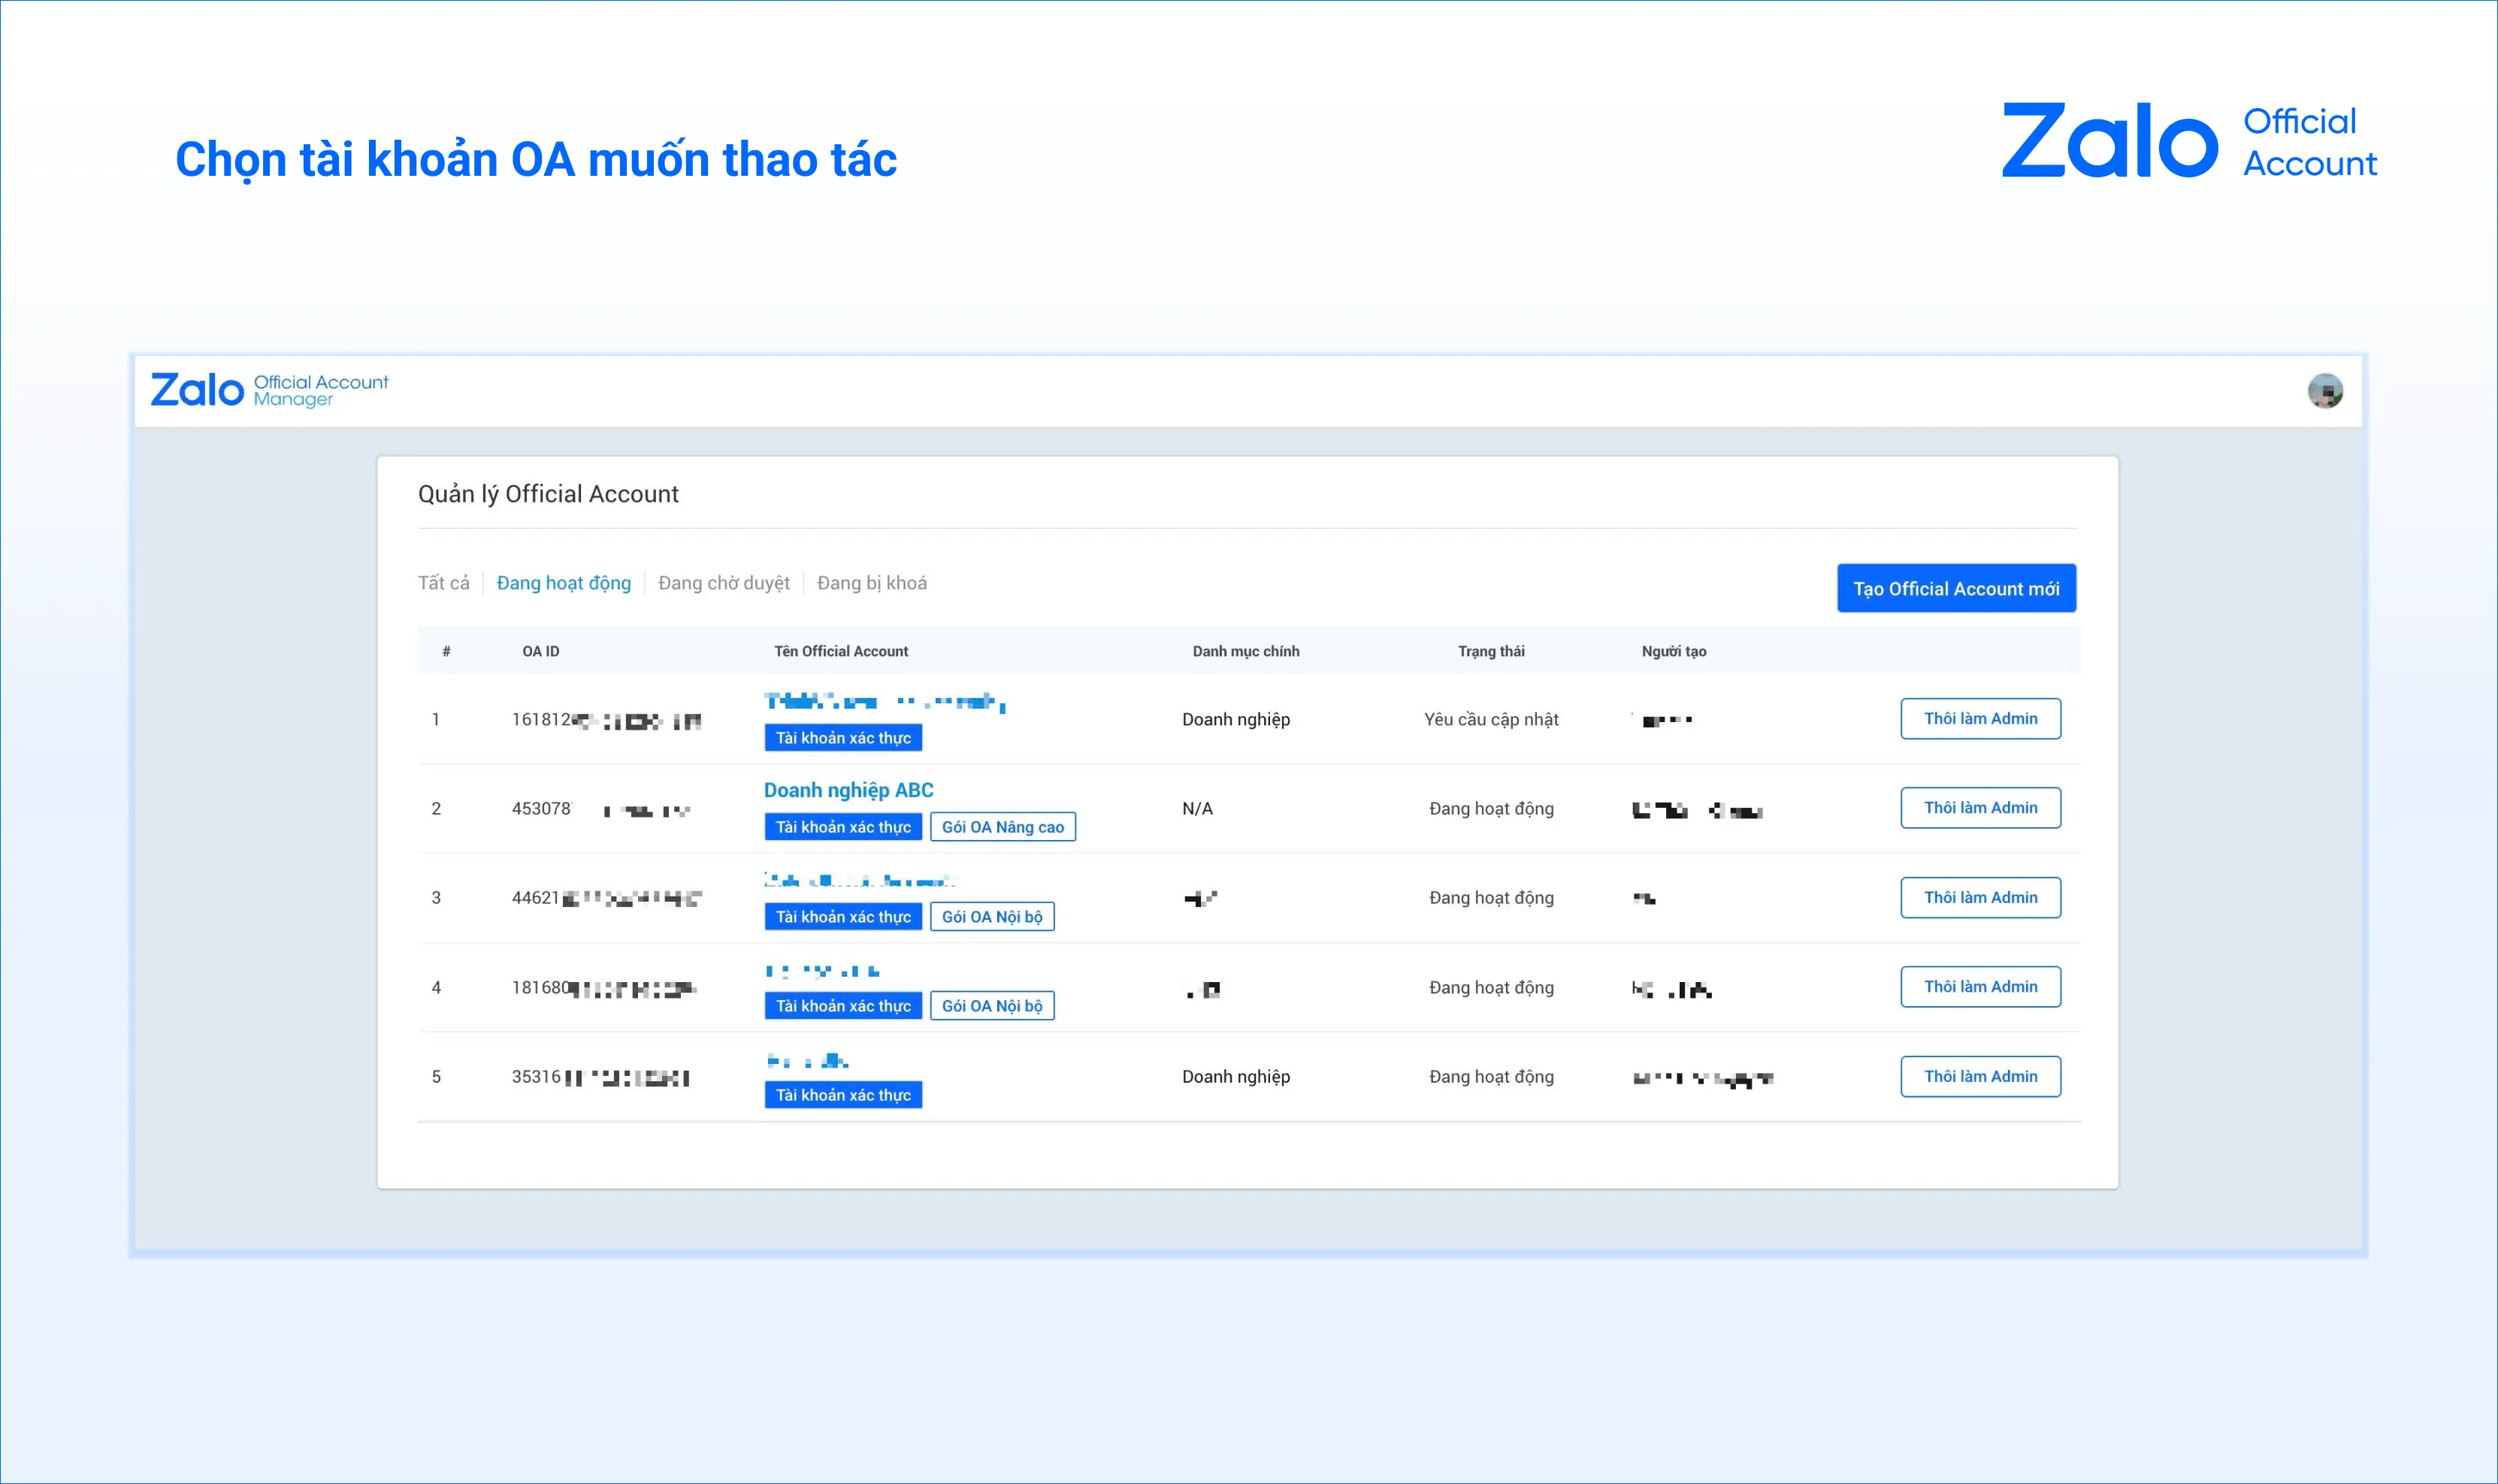Image resolution: width=2498 pixels, height=1484 pixels.
Task: Click "Thôi làm Admin" for row 1
Action: pyautogui.click(x=1980, y=719)
